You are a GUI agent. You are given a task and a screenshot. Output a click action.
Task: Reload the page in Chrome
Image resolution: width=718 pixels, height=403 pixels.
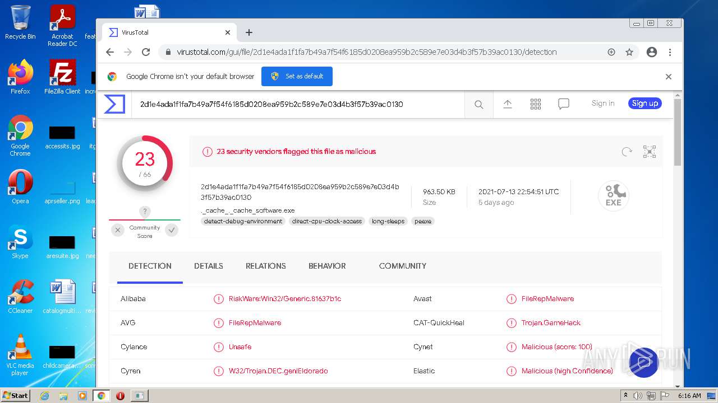tap(146, 52)
